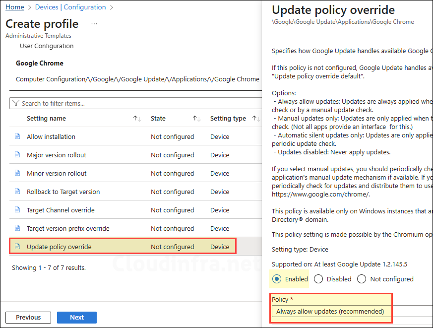Click the User Configuration item

pos(47,46)
